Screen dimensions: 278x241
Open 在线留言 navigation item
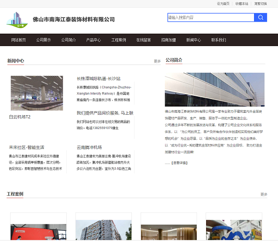(x=143, y=40)
